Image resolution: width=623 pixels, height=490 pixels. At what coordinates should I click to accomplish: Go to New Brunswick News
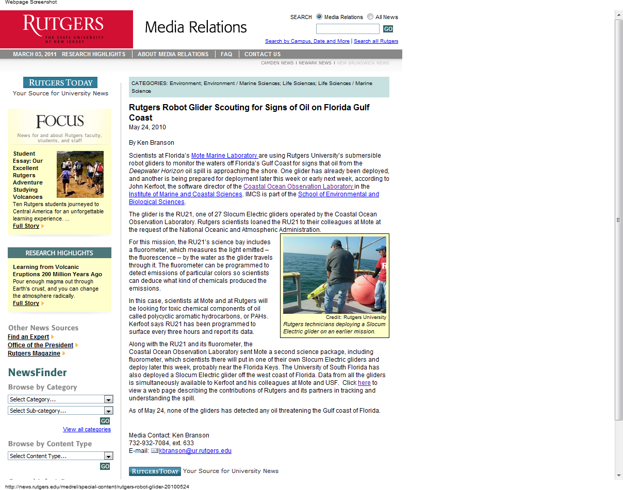coord(363,63)
